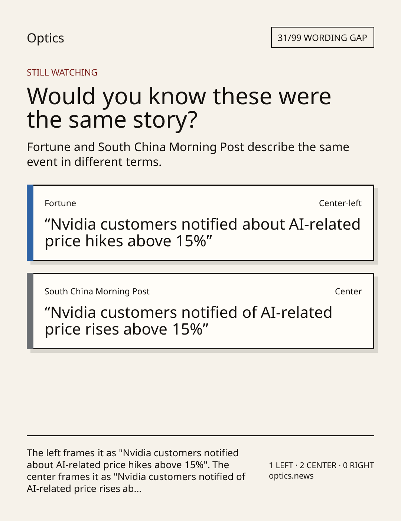Viewport: 401px width, 521px height.
Task: Select the Center bias label on second card
Action: coord(348,291)
